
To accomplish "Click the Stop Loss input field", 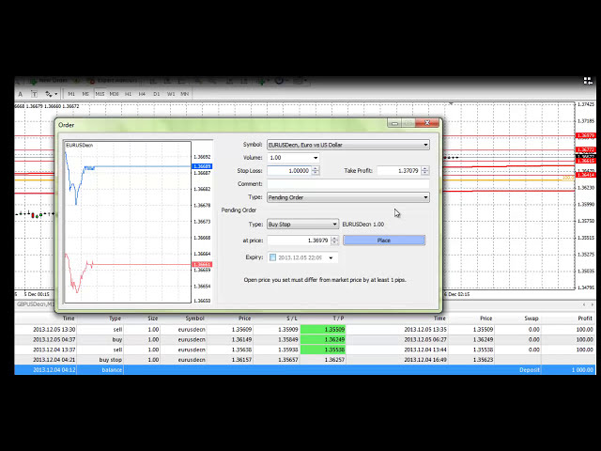I will pos(289,171).
